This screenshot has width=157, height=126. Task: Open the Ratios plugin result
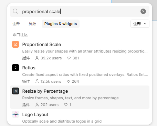point(80,74)
